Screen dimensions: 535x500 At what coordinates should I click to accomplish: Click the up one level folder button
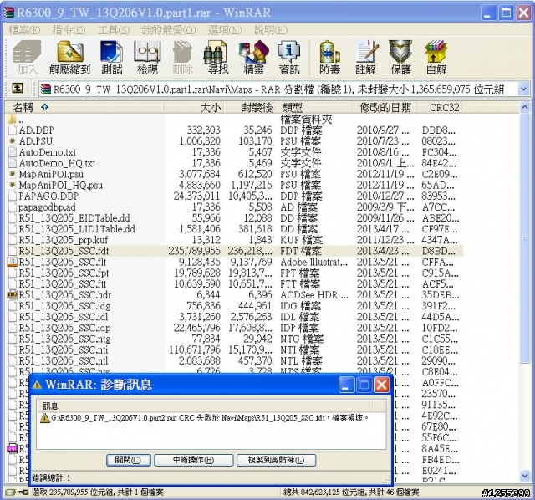click(x=18, y=89)
